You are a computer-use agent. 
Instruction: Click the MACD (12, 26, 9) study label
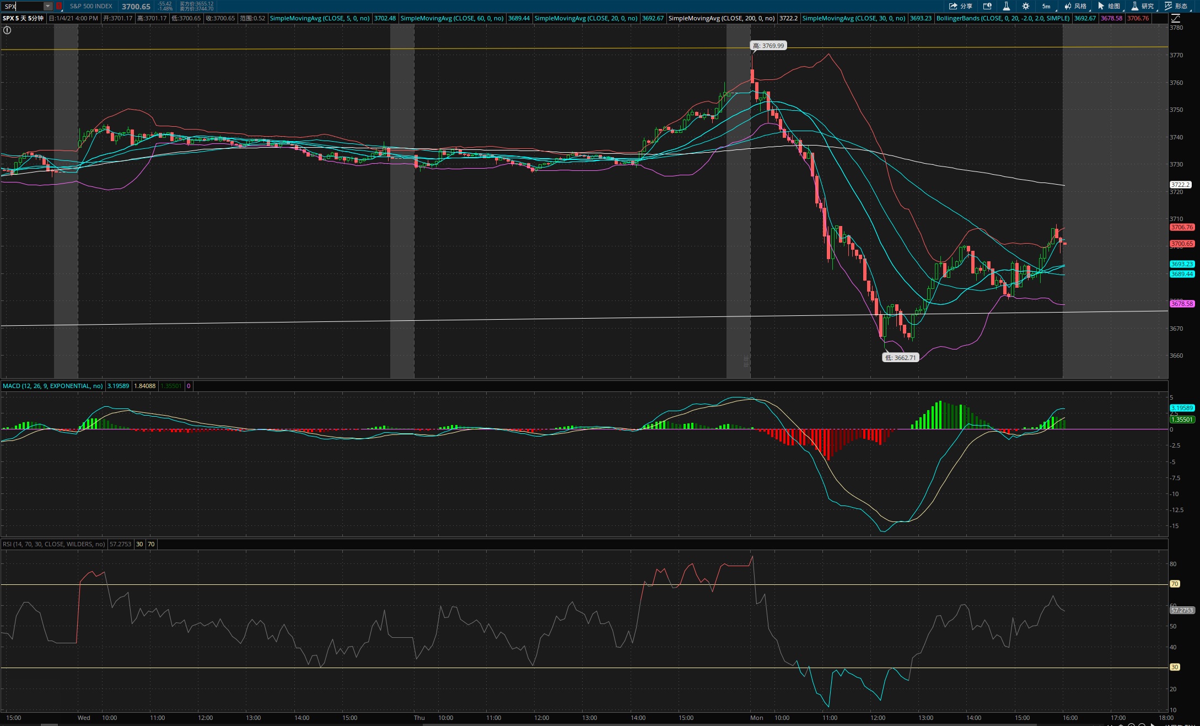[53, 386]
